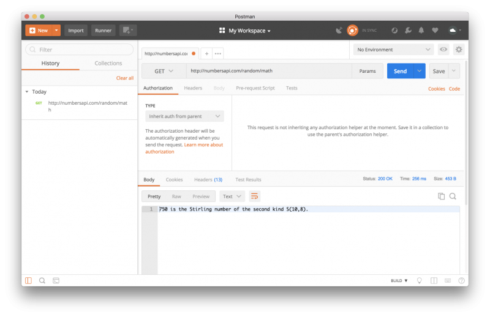Click the heart icon in header
Image resolution: width=490 pixels, height=317 pixels.
tap(435, 30)
